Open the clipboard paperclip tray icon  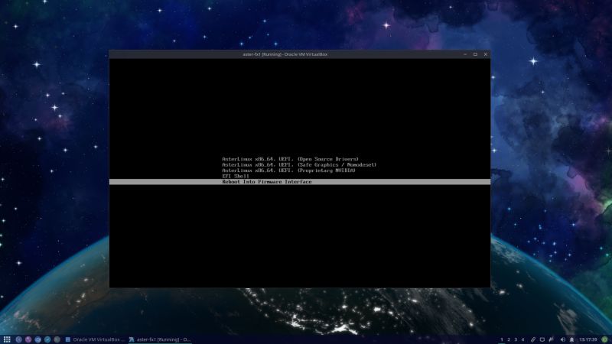point(532,339)
